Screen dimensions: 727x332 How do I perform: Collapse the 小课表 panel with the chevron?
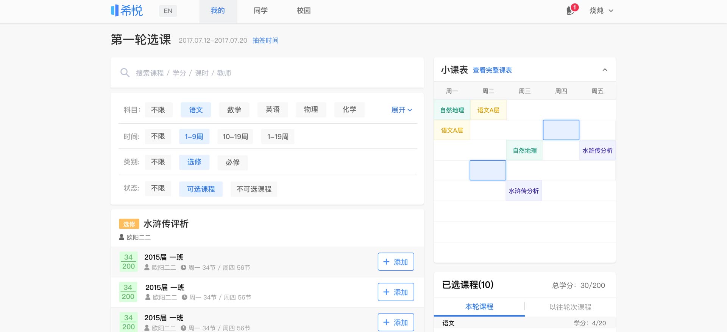click(x=605, y=70)
